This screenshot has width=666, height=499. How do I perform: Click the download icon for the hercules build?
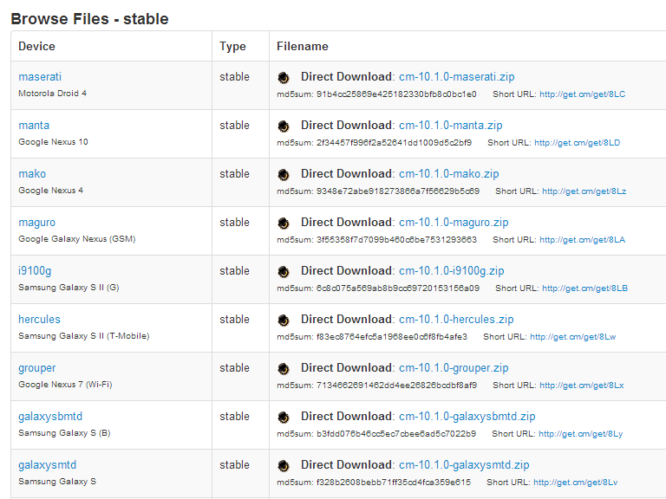pyautogui.click(x=284, y=320)
